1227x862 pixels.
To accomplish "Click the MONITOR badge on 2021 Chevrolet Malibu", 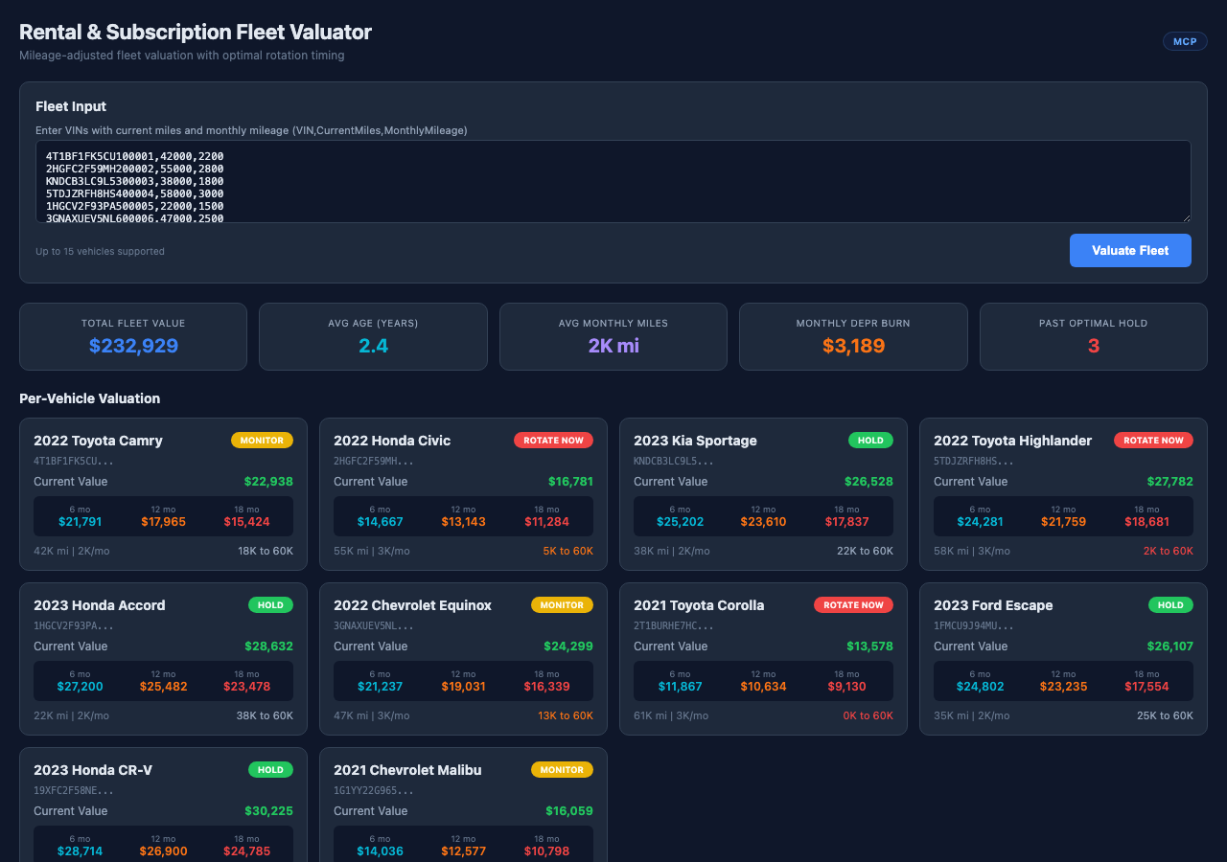I will point(562,769).
